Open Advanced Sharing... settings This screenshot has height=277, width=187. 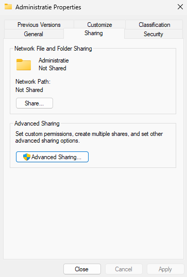pos(52,157)
